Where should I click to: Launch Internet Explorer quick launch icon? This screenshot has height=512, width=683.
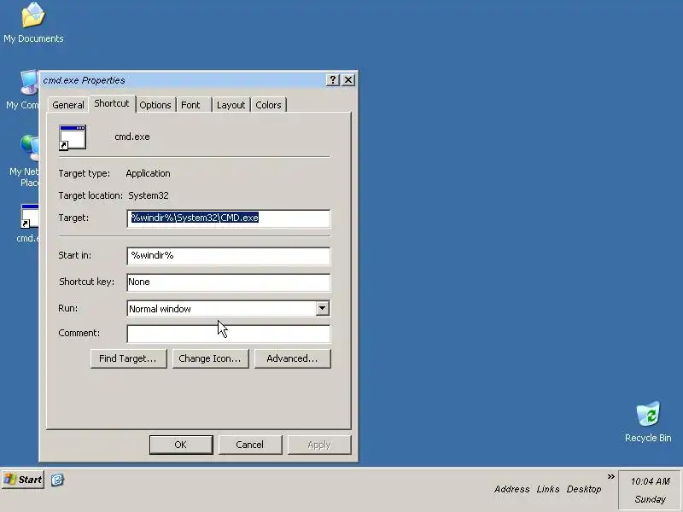pyautogui.click(x=57, y=480)
